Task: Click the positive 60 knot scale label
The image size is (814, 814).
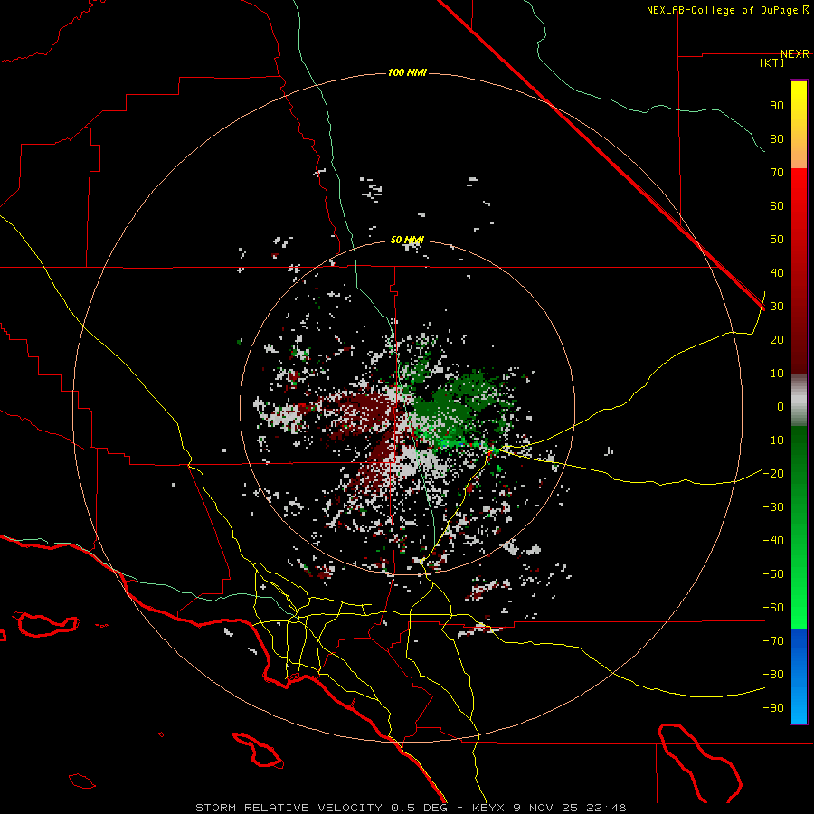Action: pos(777,206)
